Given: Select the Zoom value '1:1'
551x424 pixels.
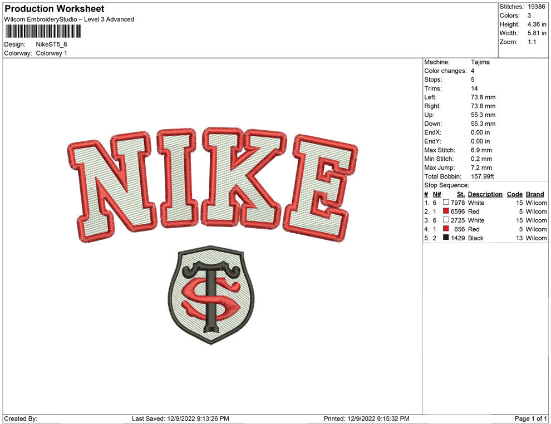Looking at the screenshot, I should [x=532, y=42].
